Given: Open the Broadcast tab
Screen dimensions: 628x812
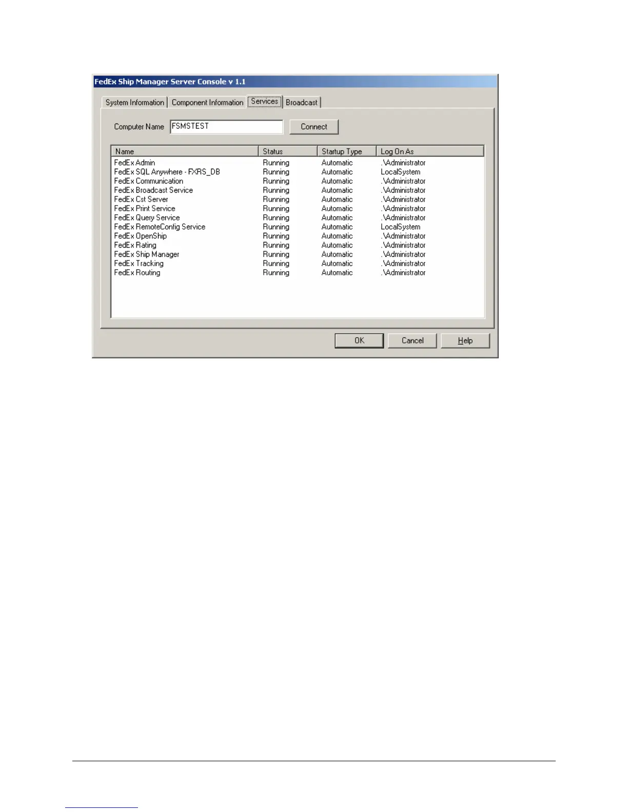Looking at the screenshot, I should pos(302,103).
